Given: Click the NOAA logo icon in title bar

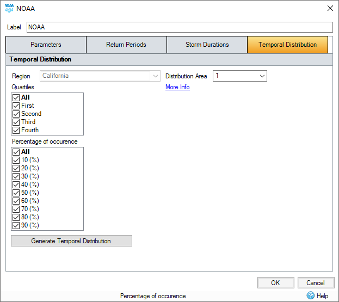Looking at the screenshot, I should (9, 8).
